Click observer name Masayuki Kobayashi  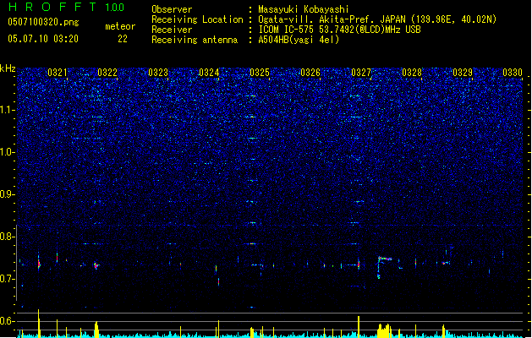click(x=304, y=9)
